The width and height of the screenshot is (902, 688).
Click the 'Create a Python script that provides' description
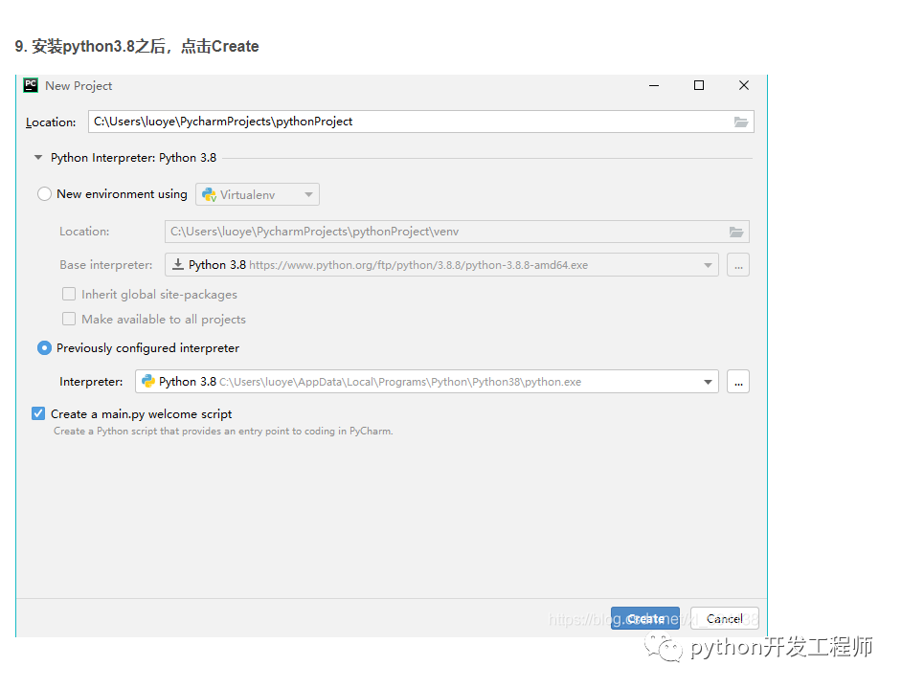(x=223, y=432)
